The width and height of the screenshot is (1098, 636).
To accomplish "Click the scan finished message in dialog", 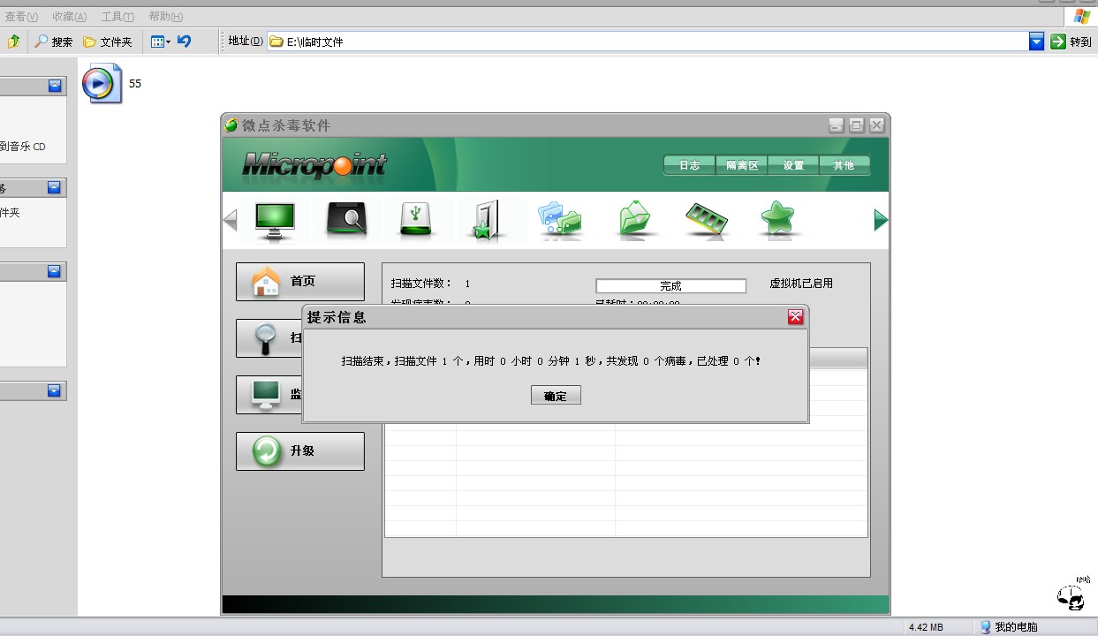I will [x=551, y=361].
